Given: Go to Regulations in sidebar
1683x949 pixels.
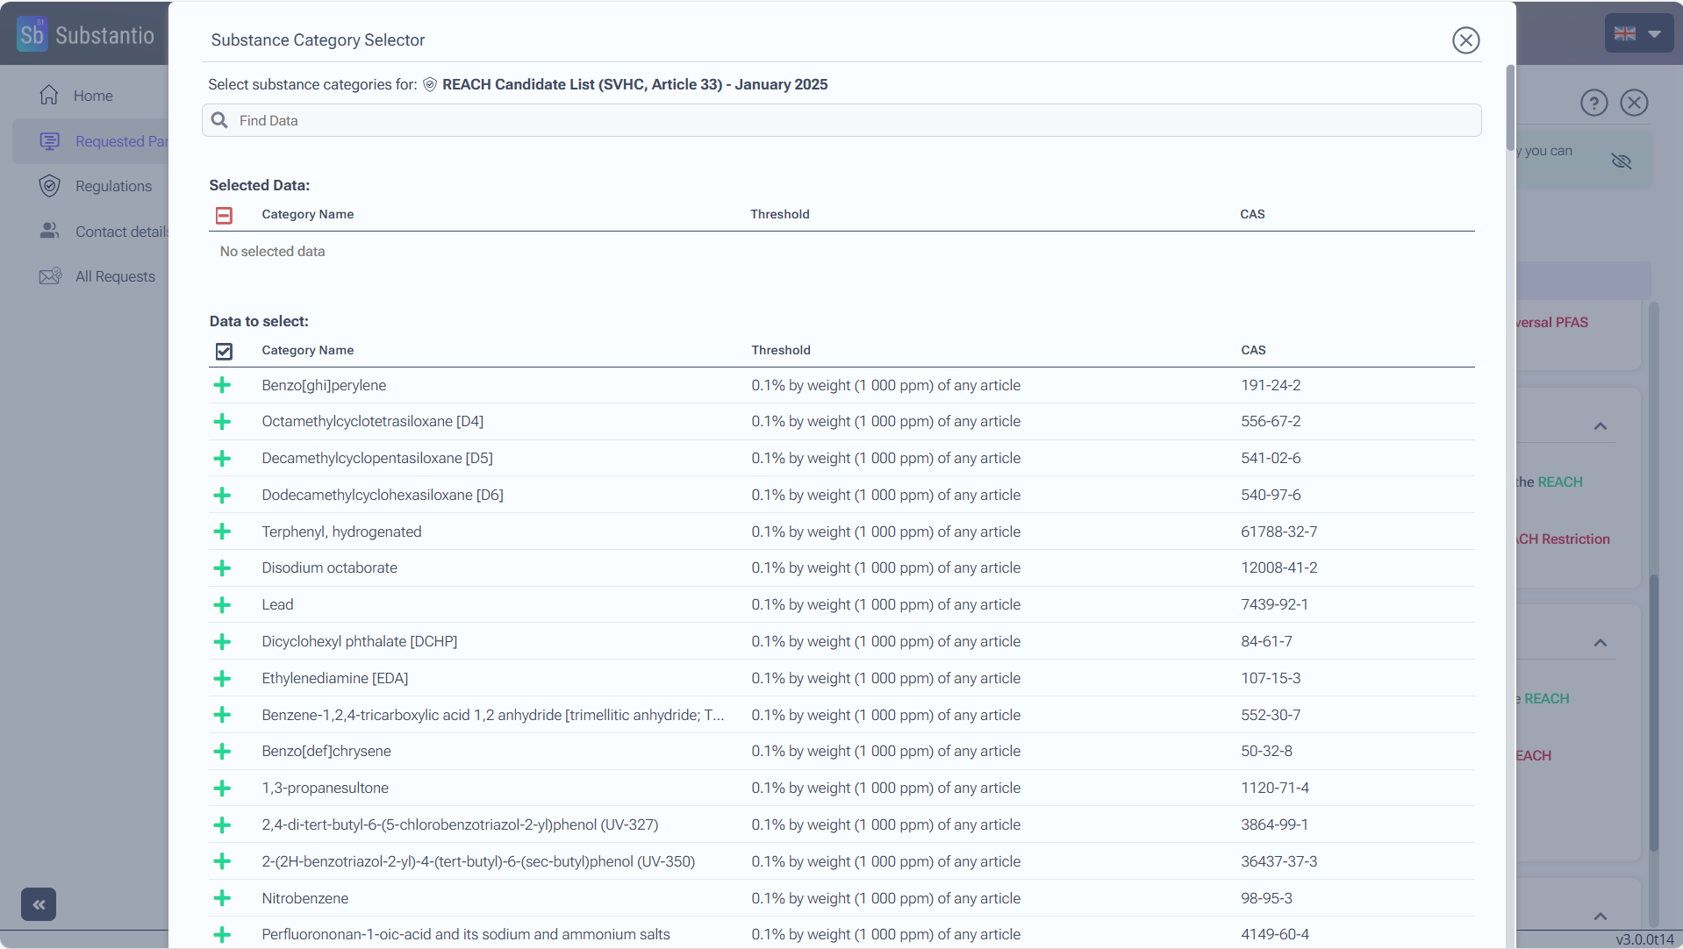Looking at the screenshot, I should [x=112, y=186].
